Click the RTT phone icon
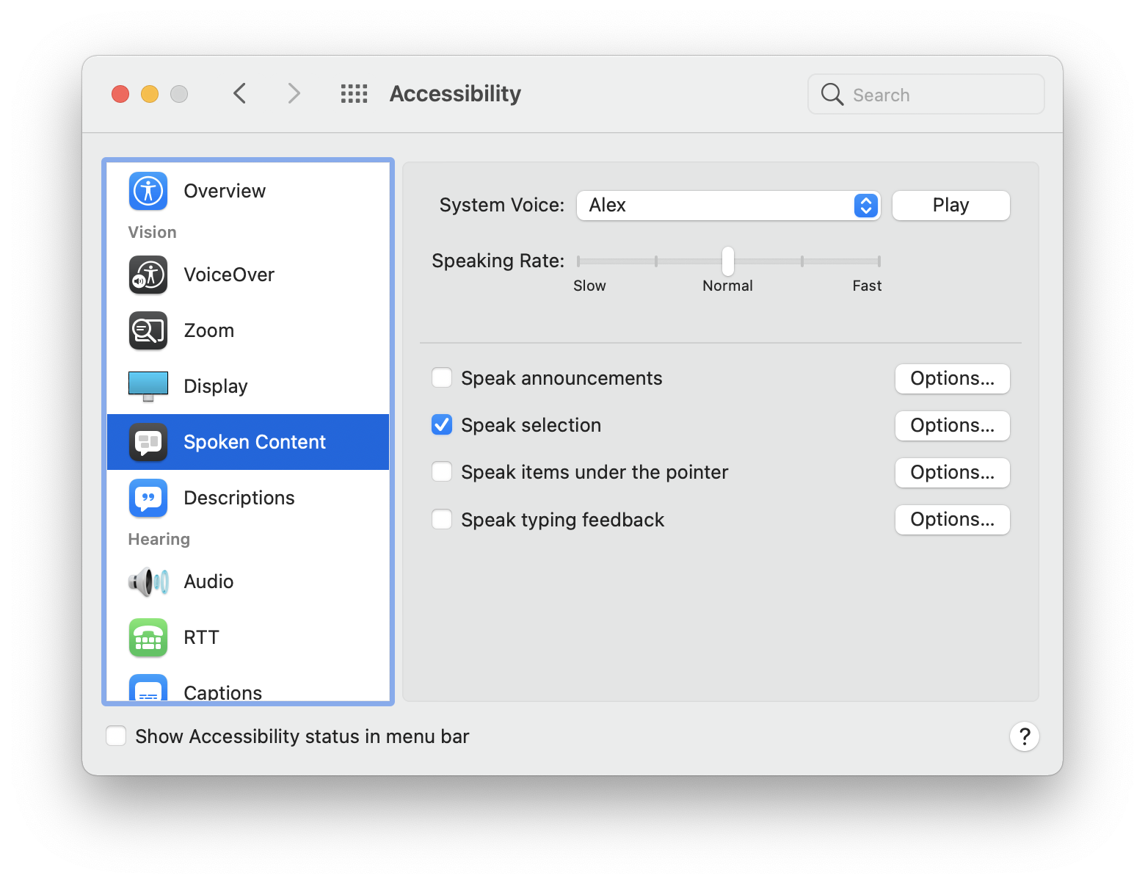The height and width of the screenshot is (884, 1145). pyautogui.click(x=148, y=637)
